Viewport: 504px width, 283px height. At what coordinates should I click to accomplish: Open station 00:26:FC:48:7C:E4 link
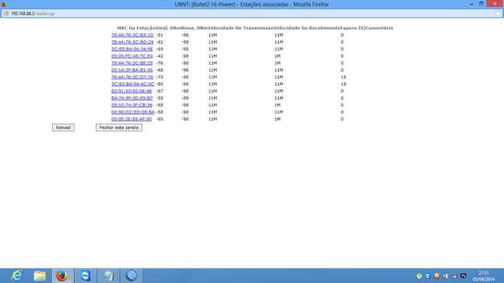click(132, 56)
